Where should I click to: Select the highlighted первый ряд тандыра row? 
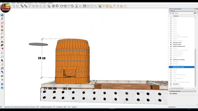coord(182,67)
